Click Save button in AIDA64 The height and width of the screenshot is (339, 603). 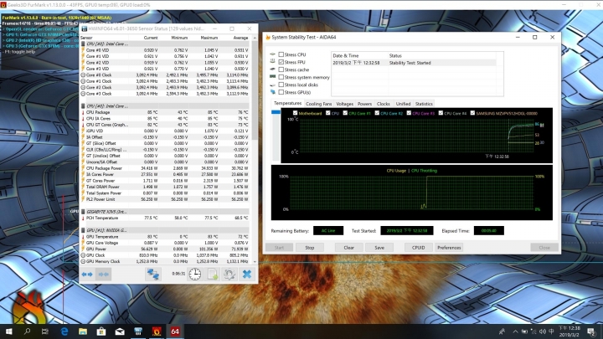click(379, 248)
